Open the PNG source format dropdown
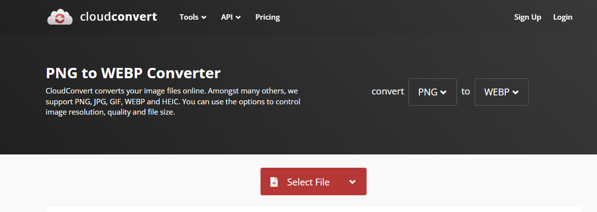This screenshot has width=597, height=212. click(432, 92)
